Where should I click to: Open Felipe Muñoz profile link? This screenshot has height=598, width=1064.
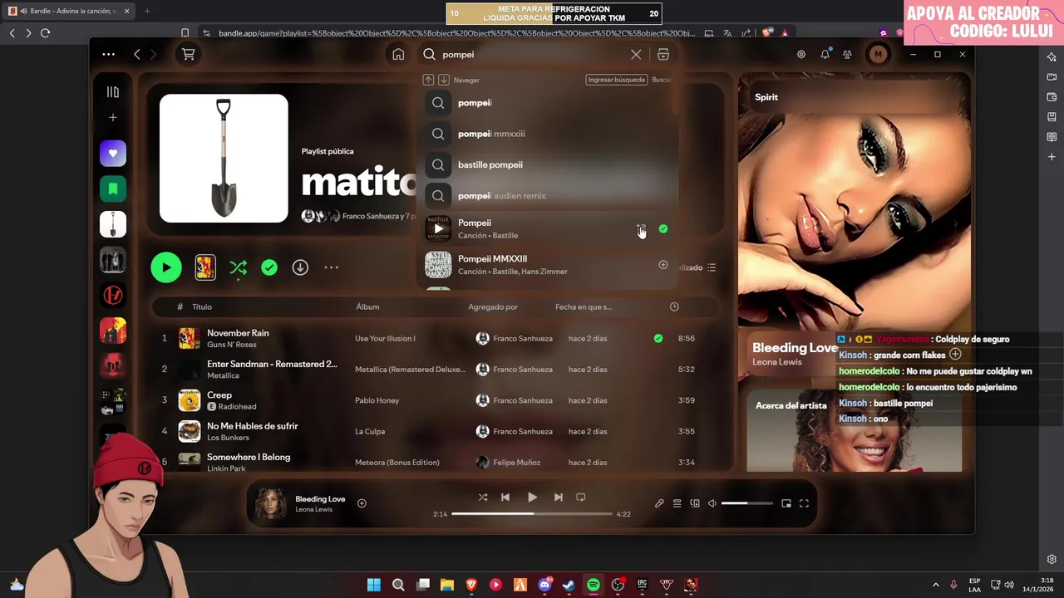tap(516, 463)
